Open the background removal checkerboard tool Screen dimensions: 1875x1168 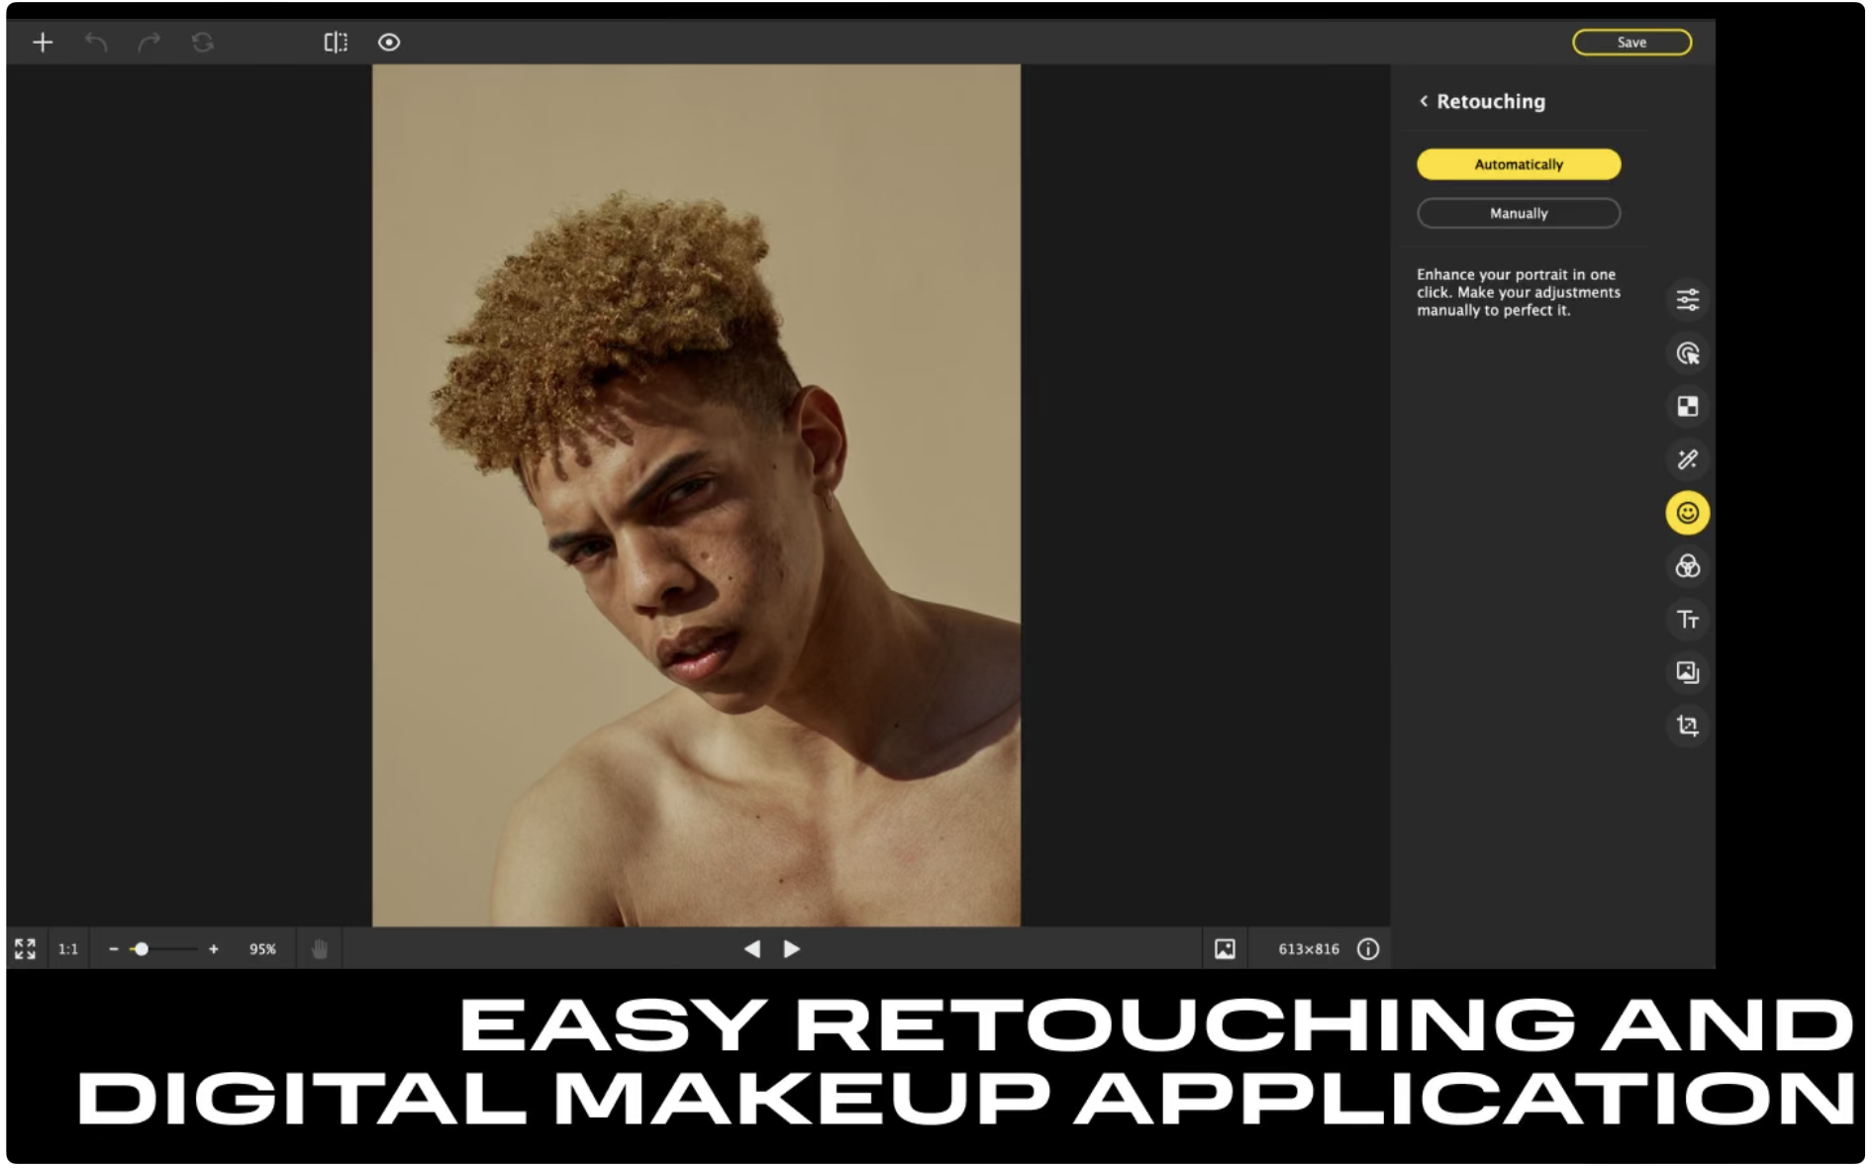coord(1687,407)
